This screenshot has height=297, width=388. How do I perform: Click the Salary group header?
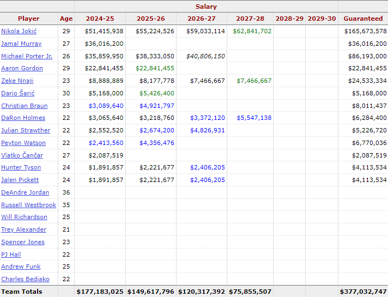pyautogui.click(x=206, y=7)
